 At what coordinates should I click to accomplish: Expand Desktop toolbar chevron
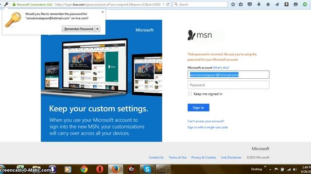coord(265,167)
